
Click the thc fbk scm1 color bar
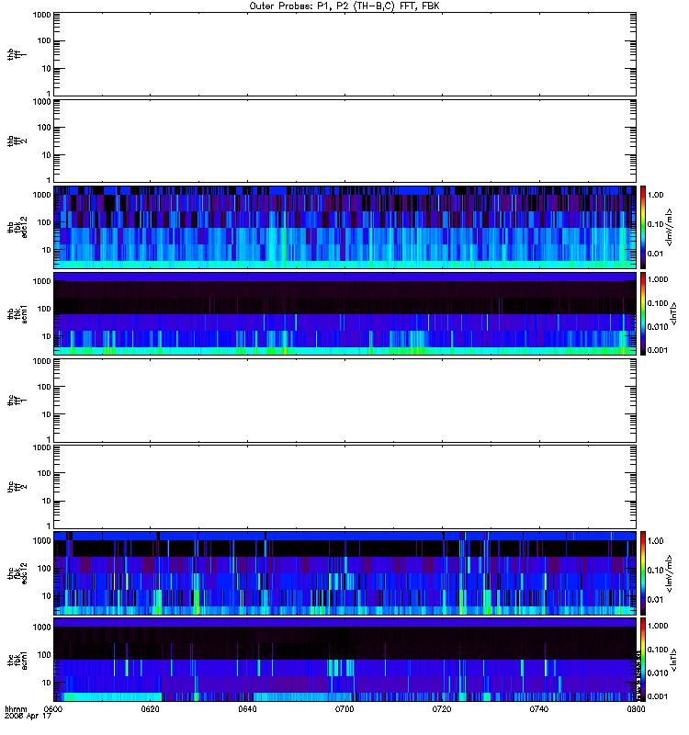coord(643,660)
